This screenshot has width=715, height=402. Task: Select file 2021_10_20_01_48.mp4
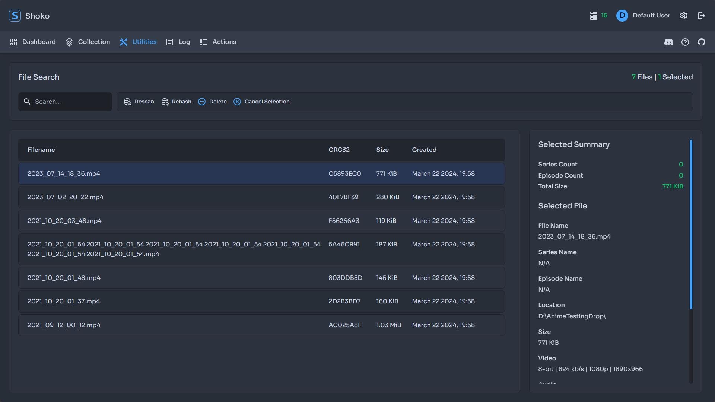(x=261, y=278)
